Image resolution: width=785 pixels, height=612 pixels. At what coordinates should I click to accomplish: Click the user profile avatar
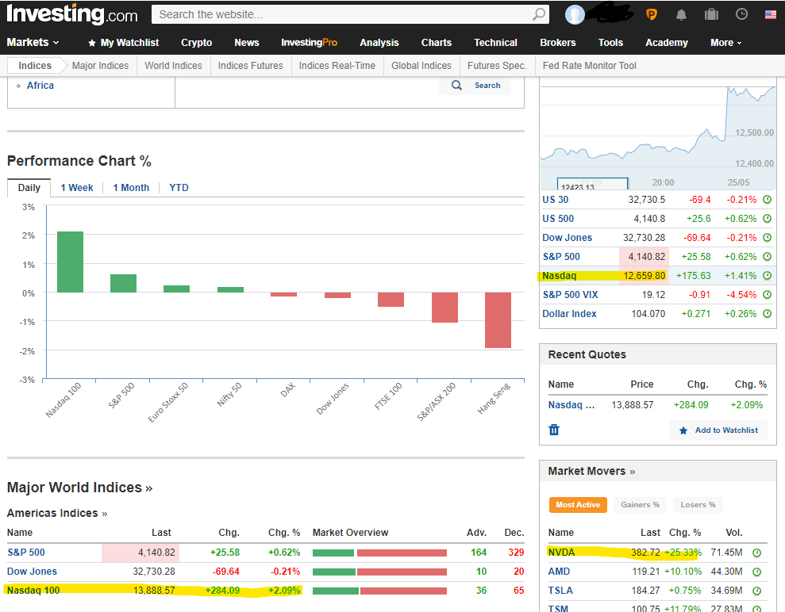point(575,14)
